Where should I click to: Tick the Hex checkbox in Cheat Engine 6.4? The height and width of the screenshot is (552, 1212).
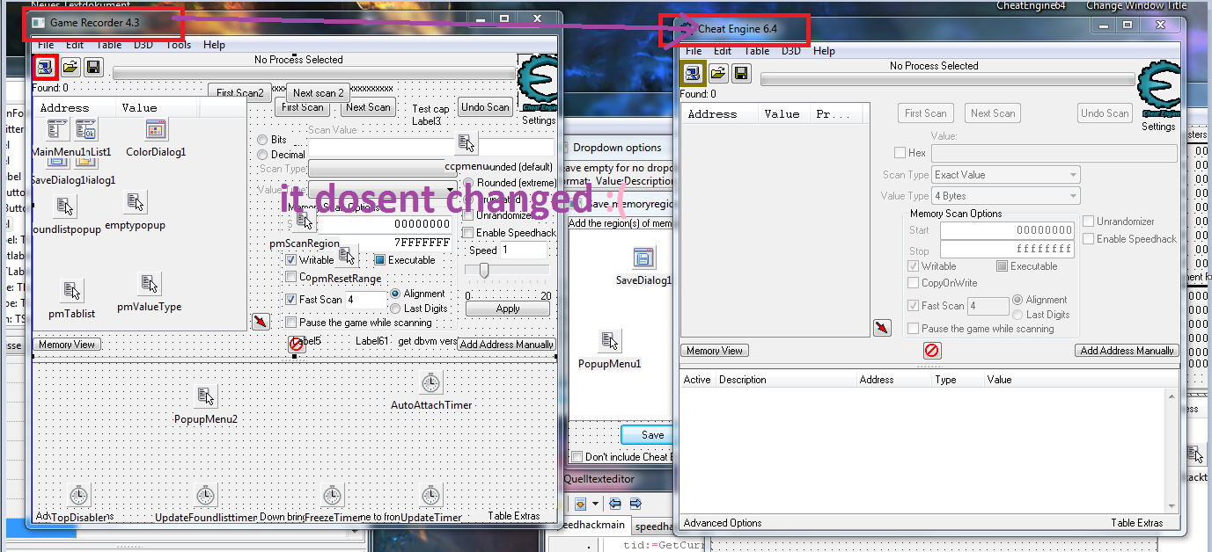[x=900, y=153]
